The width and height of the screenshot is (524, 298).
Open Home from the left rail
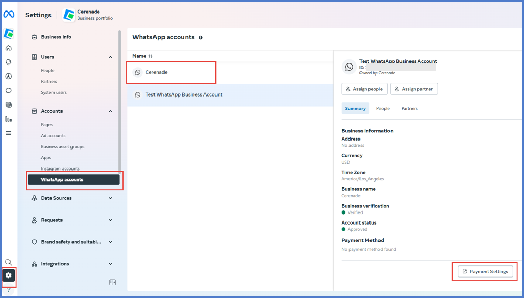(x=8, y=48)
